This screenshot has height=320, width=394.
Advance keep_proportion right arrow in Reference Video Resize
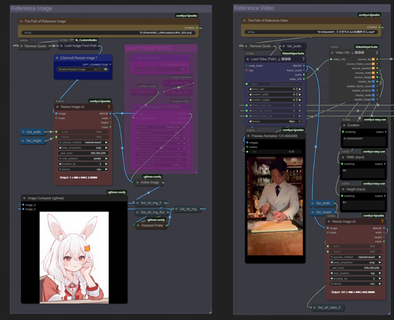pyautogui.click(x=380, y=262)
